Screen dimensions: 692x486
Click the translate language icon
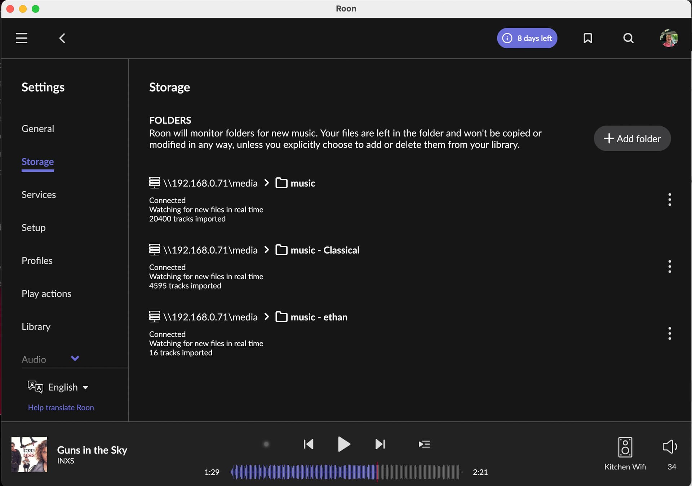point(35,387)
